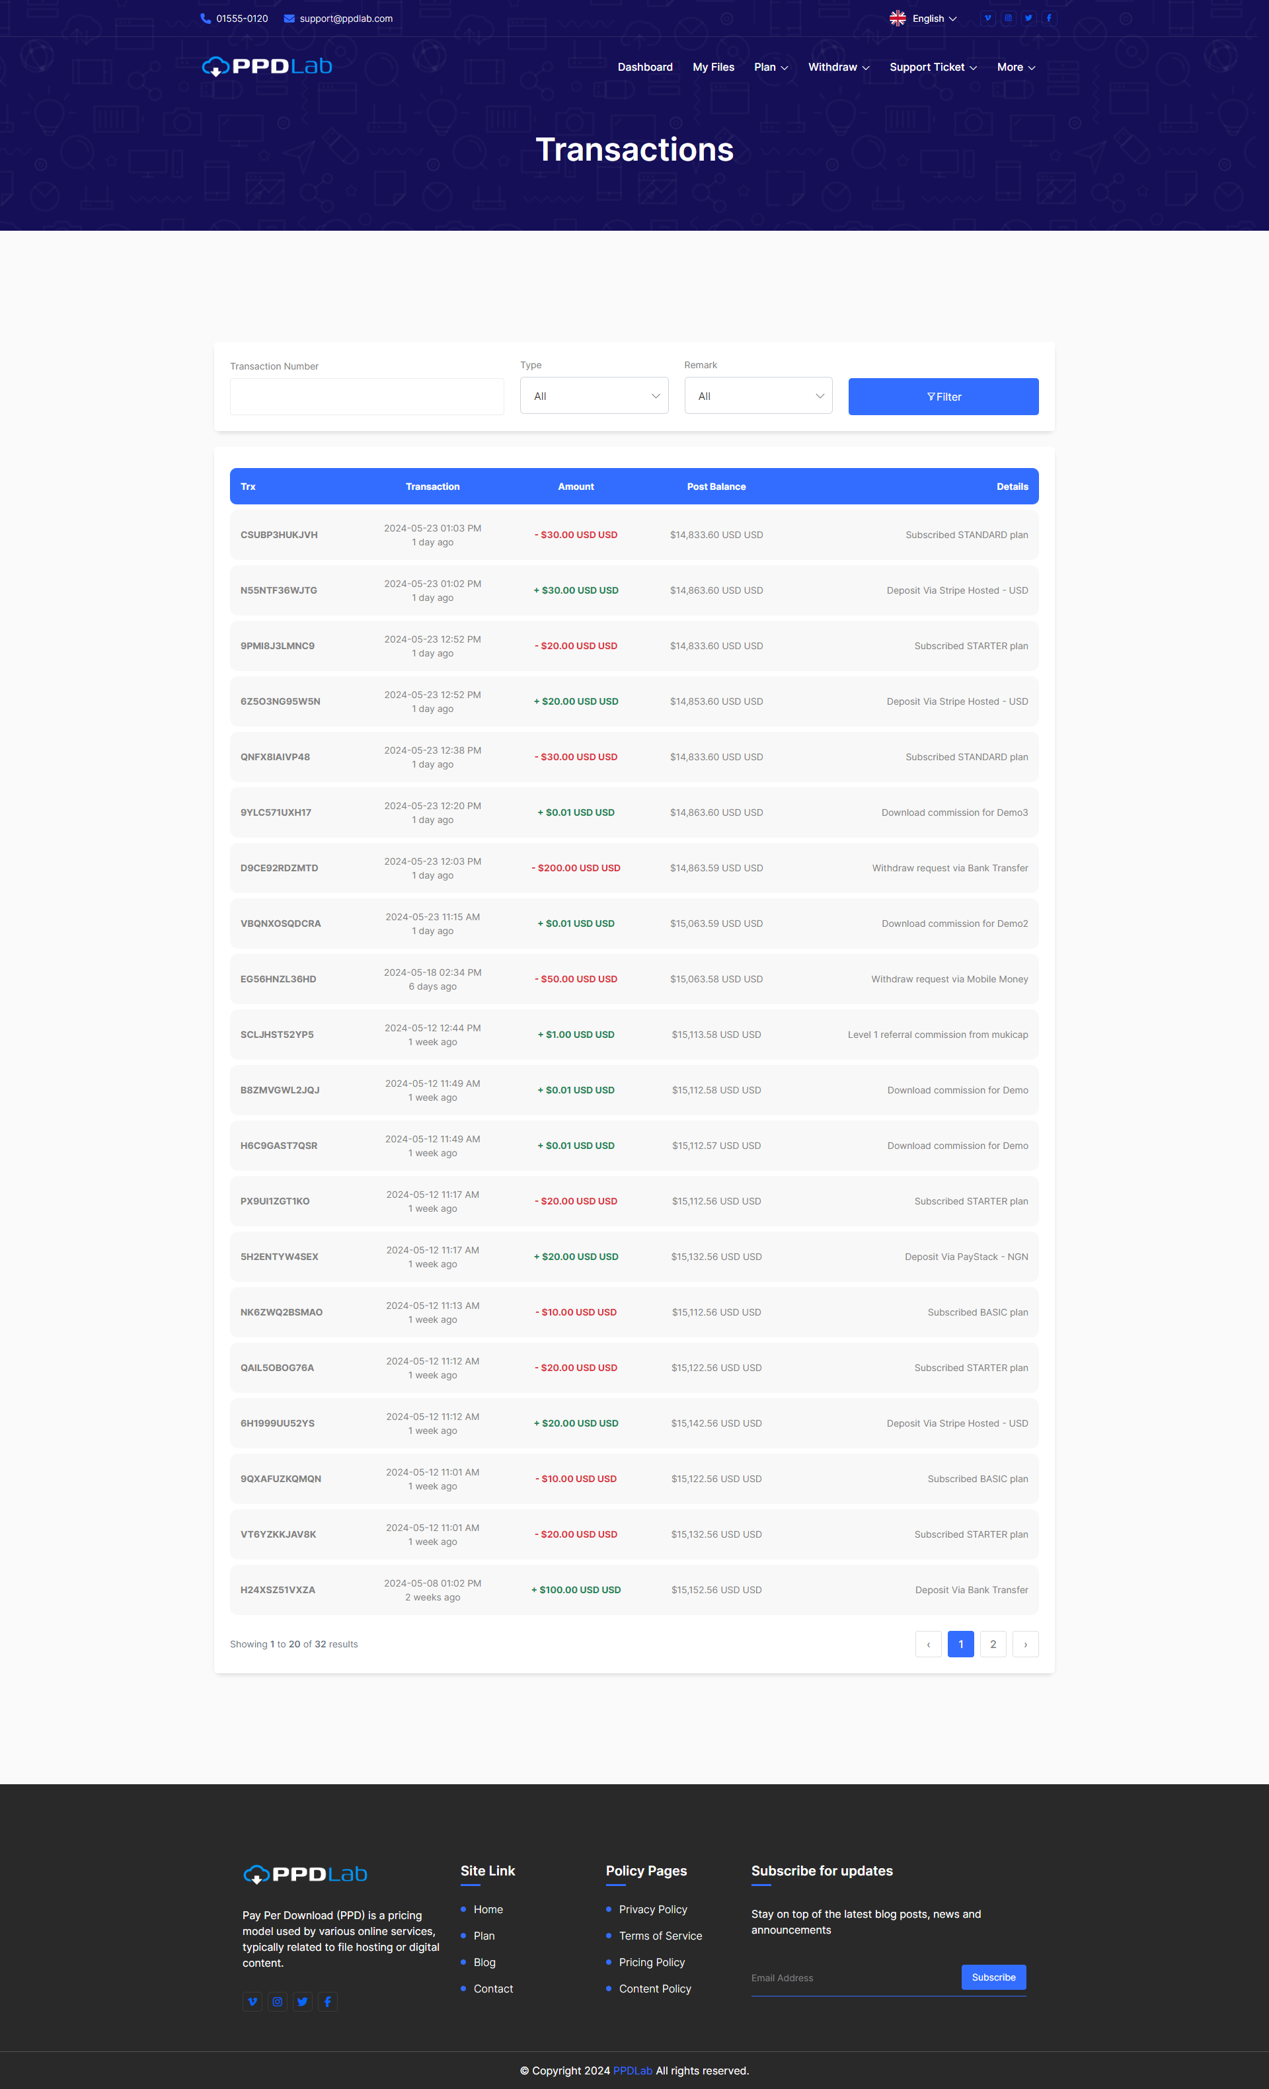
Task: Click the Facebook icon in the top bar
Action: pos(1049,18)
